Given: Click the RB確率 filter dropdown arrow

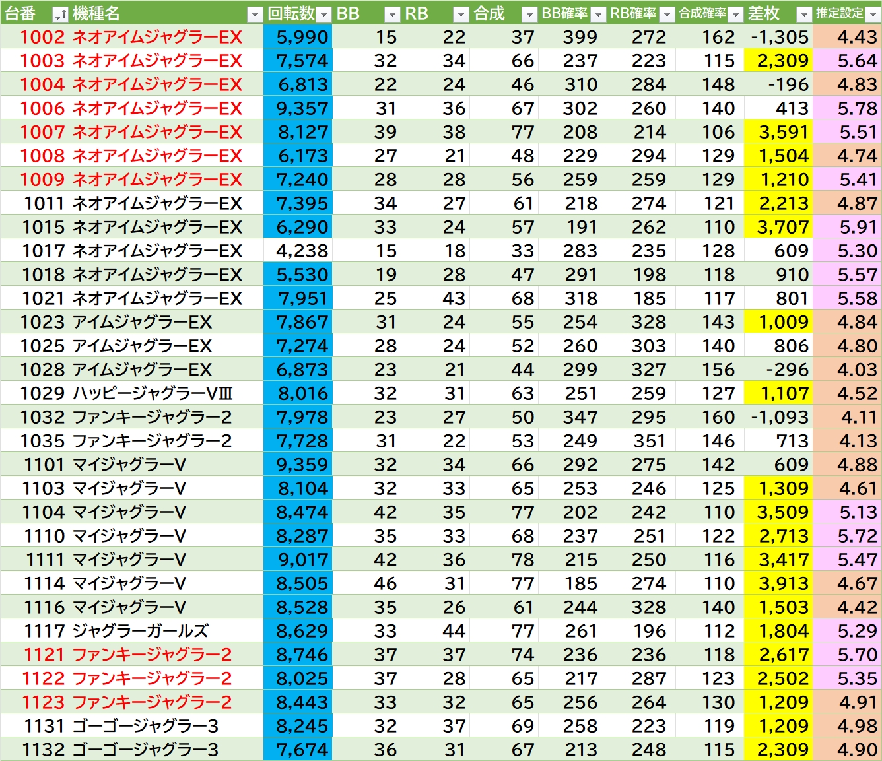Looking at the screenshot, I should [x=667, y=14].
